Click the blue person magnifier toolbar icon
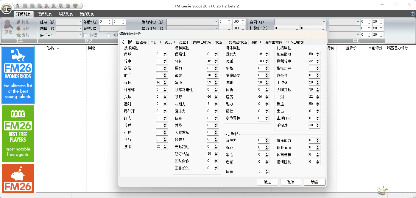 pyautogui.click(x=54, y=6)
